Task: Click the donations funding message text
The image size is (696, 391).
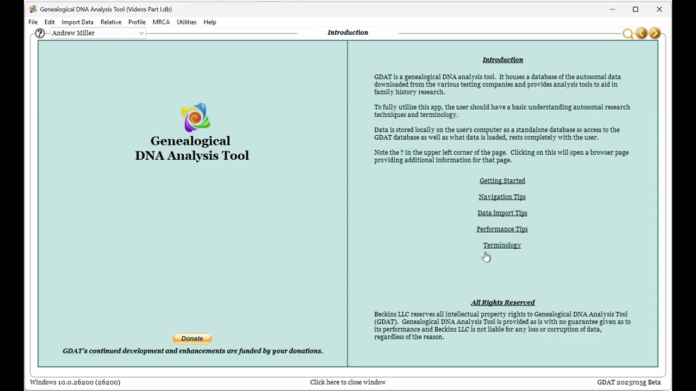Action: (193, 351)
